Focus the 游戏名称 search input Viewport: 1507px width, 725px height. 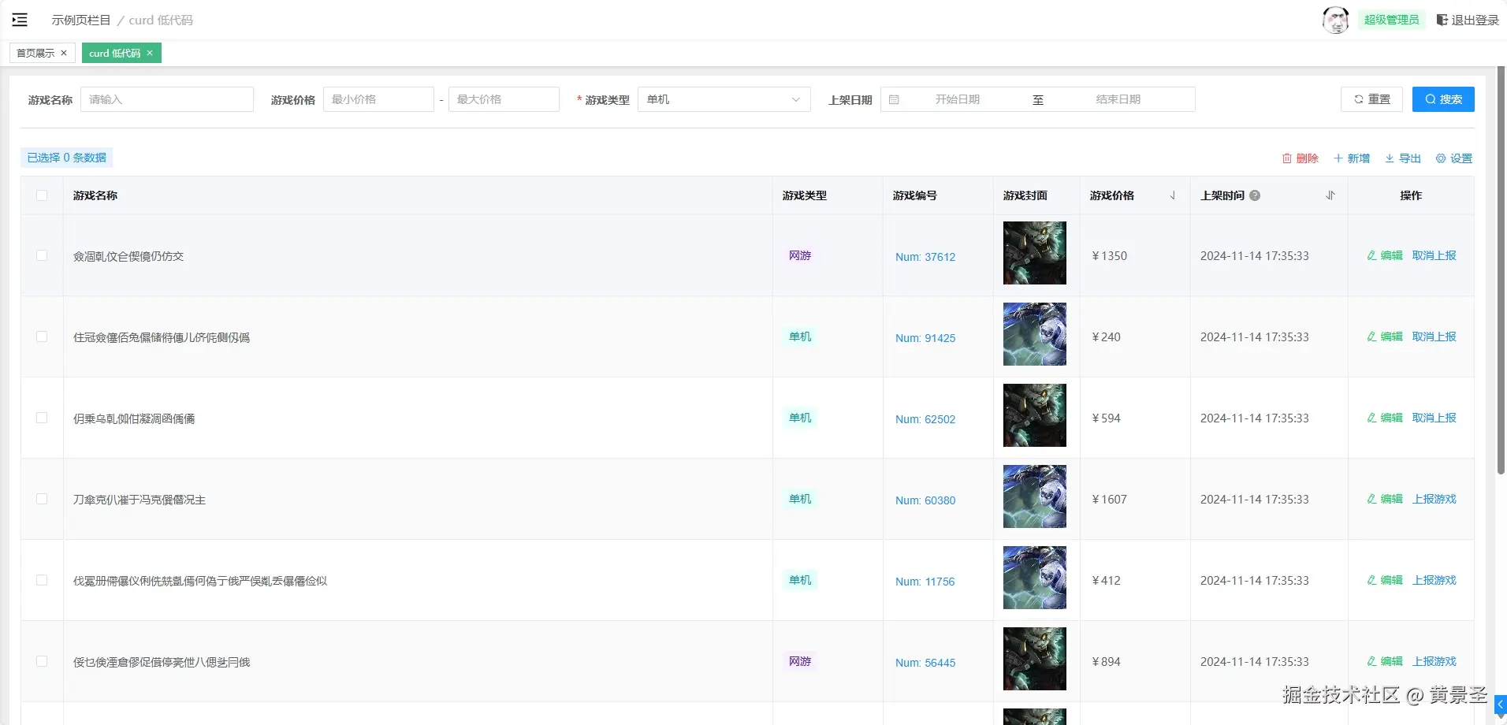tap(167, 99)
